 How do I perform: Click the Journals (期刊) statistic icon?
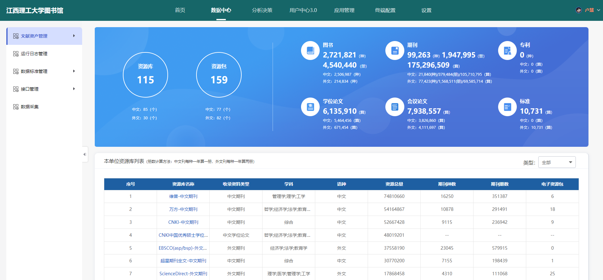(395, 51)
